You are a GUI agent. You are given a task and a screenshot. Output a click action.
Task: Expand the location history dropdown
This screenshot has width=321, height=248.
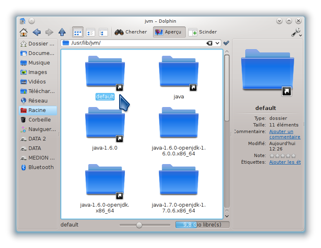click(217, 43)
